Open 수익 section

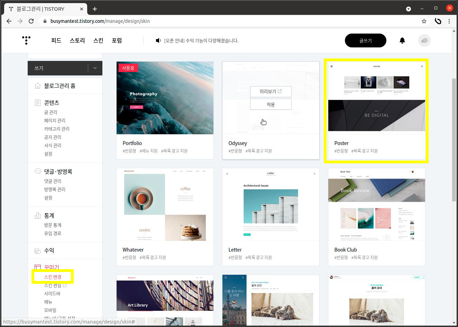[49, 251]
